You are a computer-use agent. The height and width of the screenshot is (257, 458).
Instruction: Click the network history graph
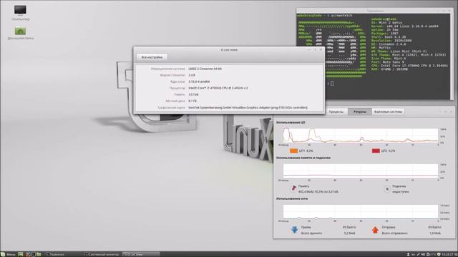click(x=361, y=212)
